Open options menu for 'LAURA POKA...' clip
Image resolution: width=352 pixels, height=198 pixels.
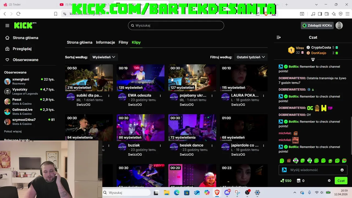pos(263,96)
